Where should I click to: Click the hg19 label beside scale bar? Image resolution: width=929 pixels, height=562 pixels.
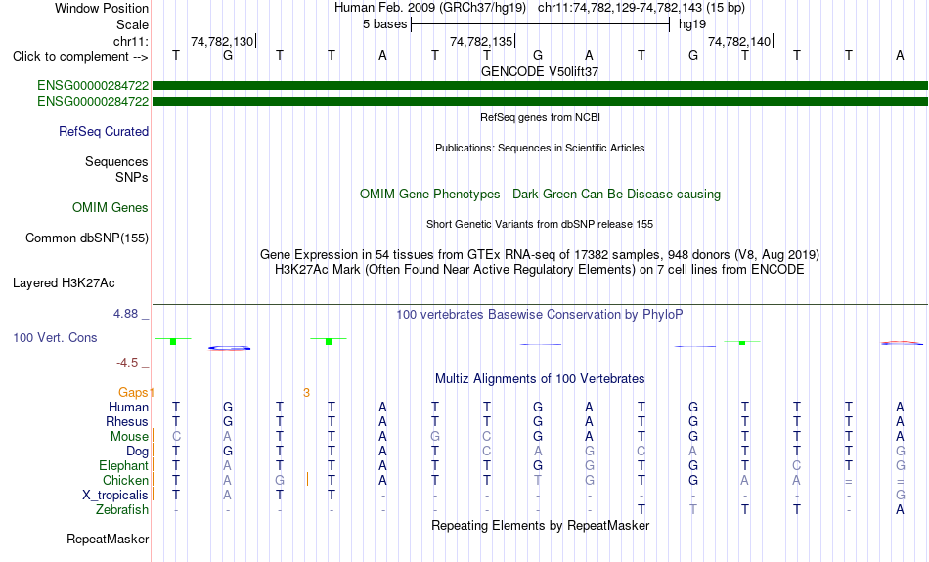tap(692, 24)
